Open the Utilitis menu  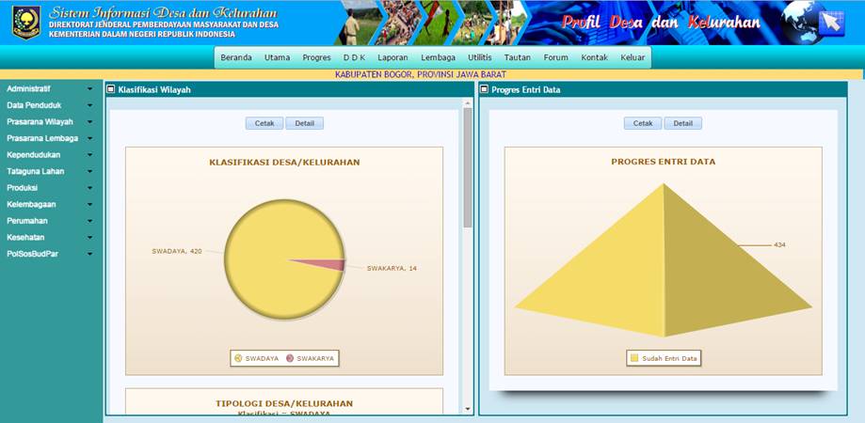click(x=480, y=57)
